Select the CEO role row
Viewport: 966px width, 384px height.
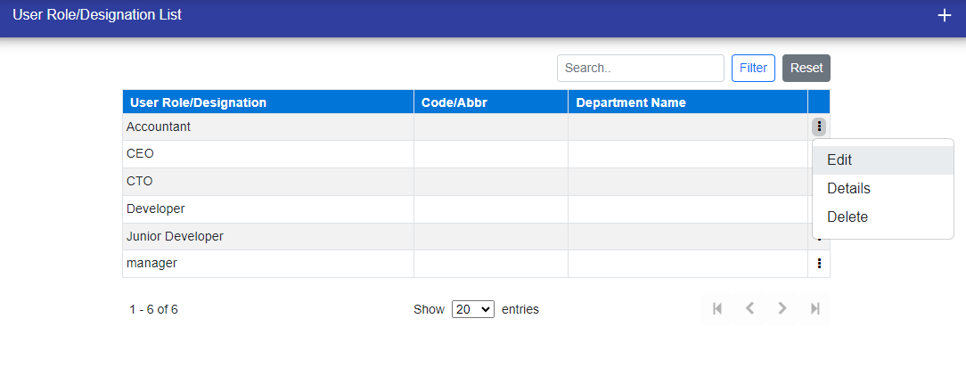point(141,154)
